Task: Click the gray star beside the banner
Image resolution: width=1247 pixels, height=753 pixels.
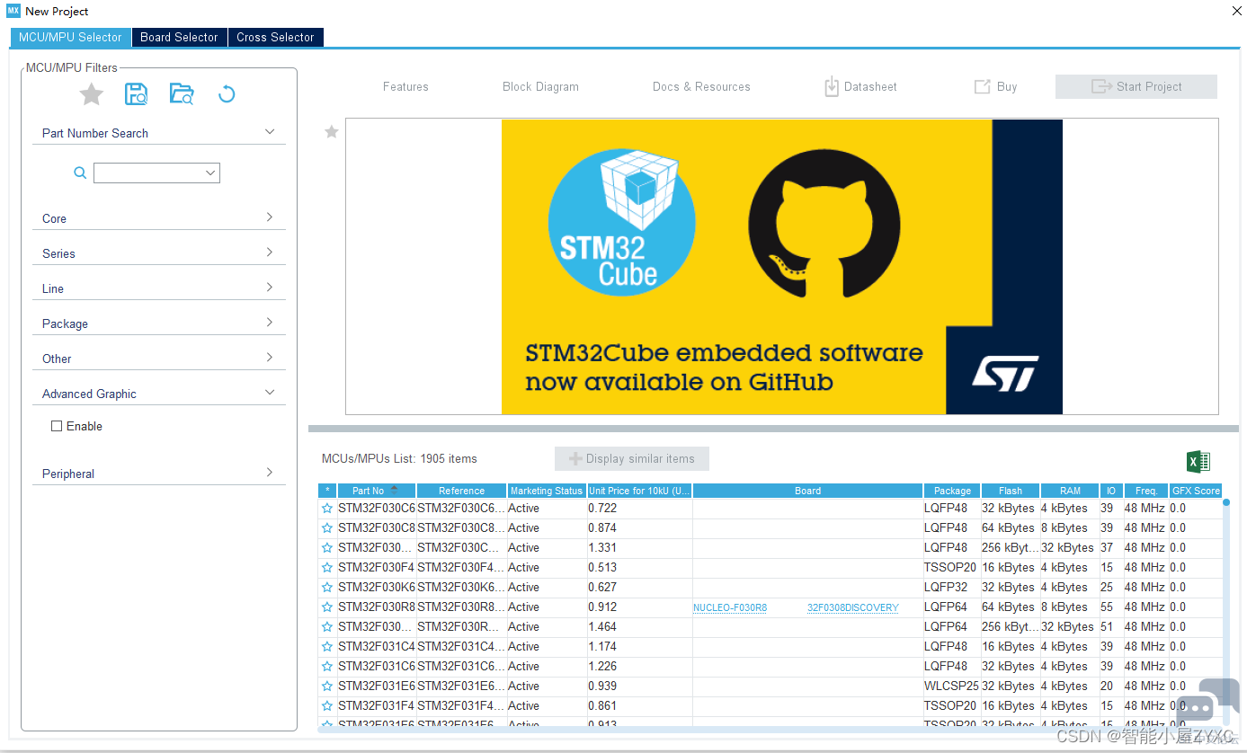Action: [x=332, y=132]
